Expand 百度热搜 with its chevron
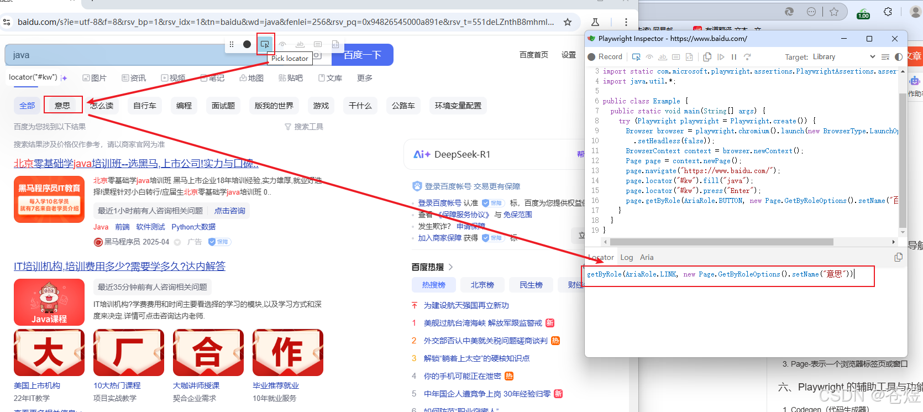The width and height of the screenshot is (923, 412). [x=450, y=267]
